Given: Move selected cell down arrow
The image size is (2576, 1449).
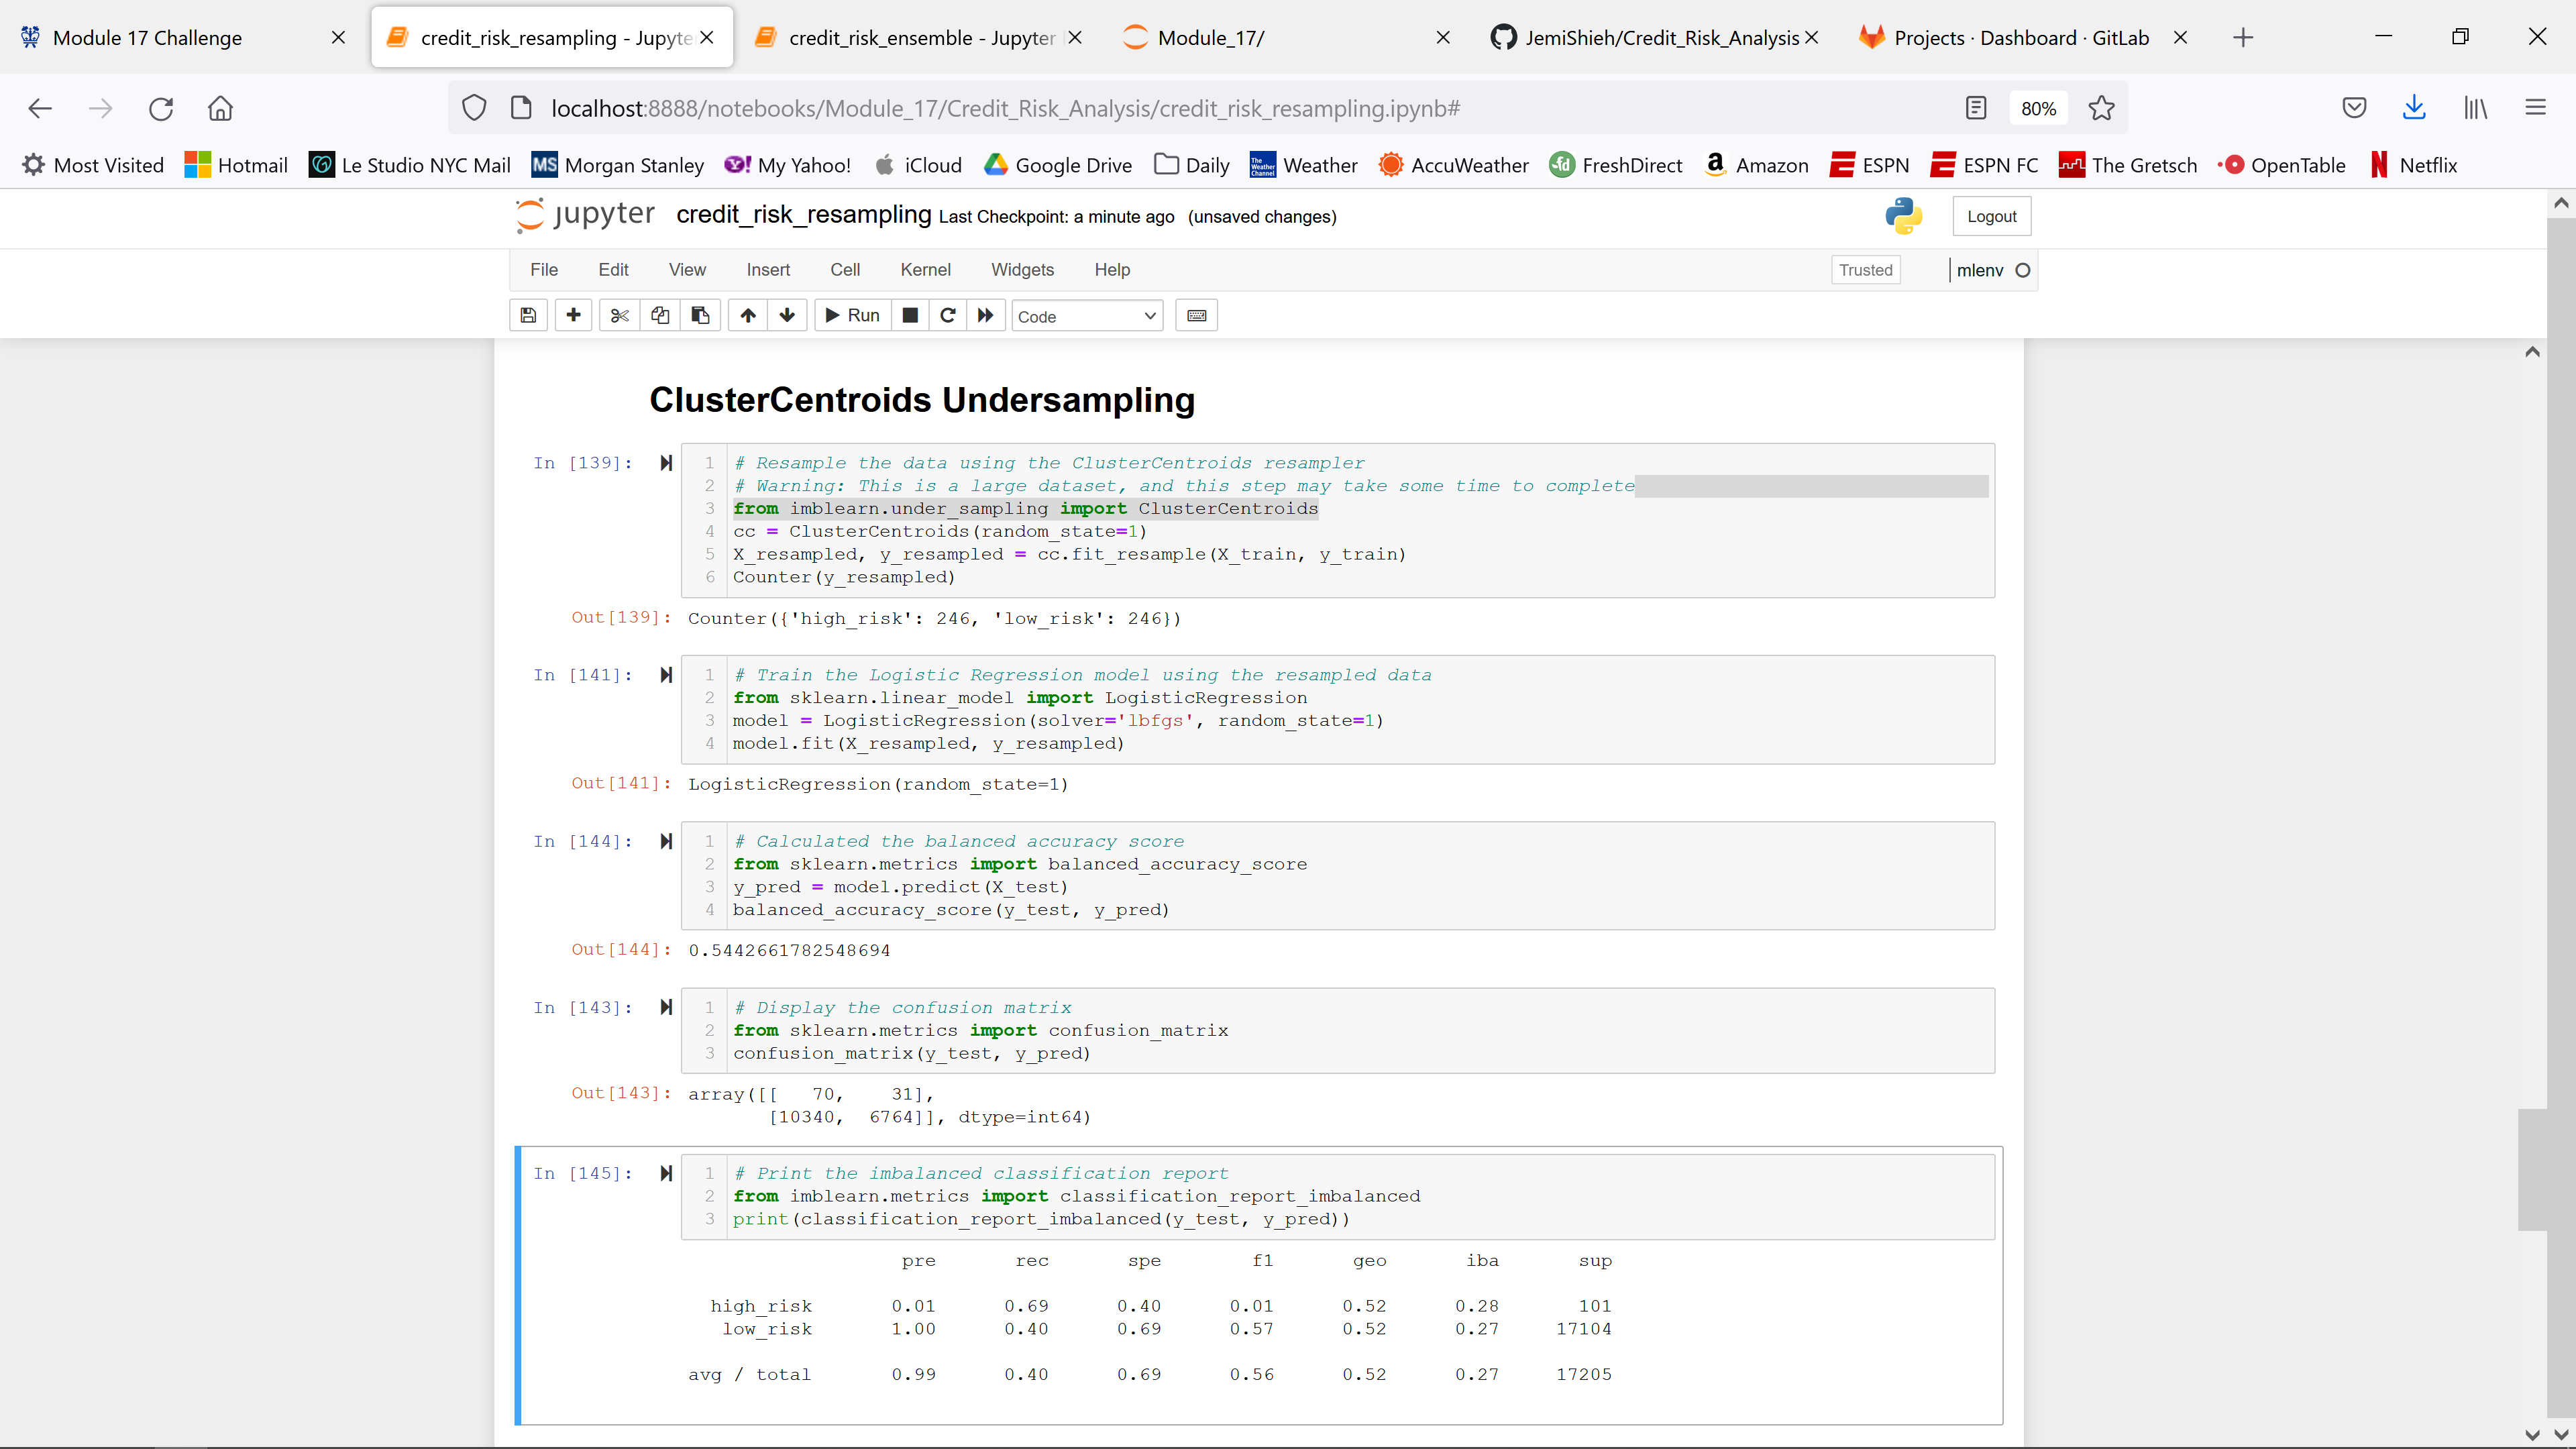Looking at the screenshot, I should tap(788, 316).
